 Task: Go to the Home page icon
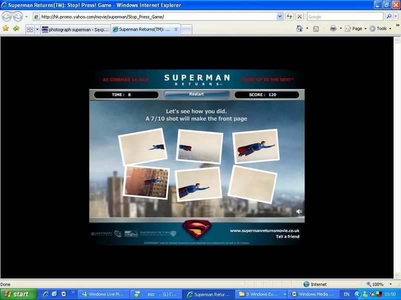click(299, 28)
